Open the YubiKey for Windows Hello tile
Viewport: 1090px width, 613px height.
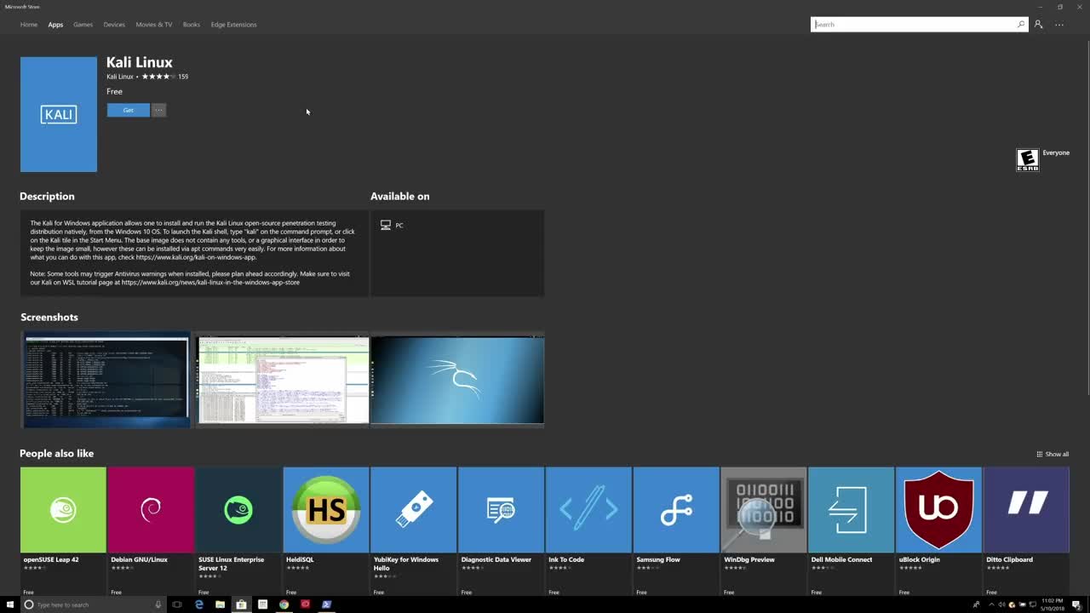point(414,531)
